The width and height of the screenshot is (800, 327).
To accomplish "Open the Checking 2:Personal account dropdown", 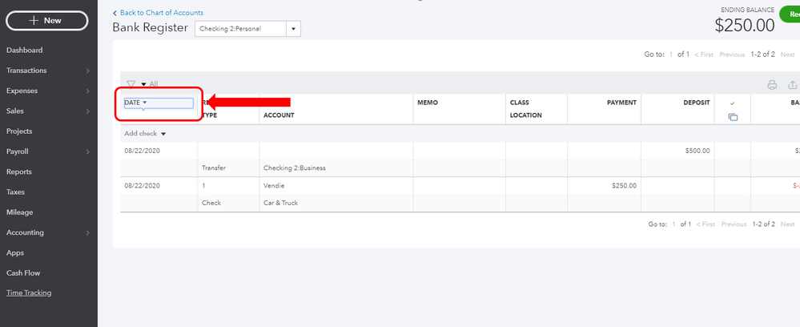I will click(x=248, y=29).
